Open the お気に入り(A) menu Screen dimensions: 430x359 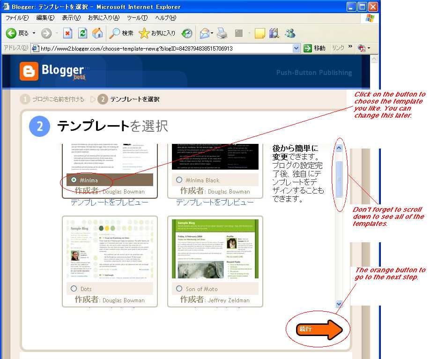click(x=104, y=18)
